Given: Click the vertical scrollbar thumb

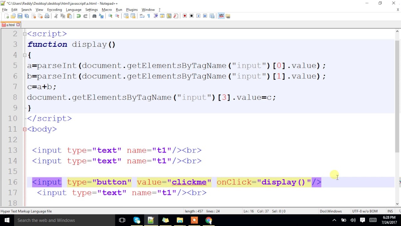Looking at the screenshot, I should click(x=397, y=97).
